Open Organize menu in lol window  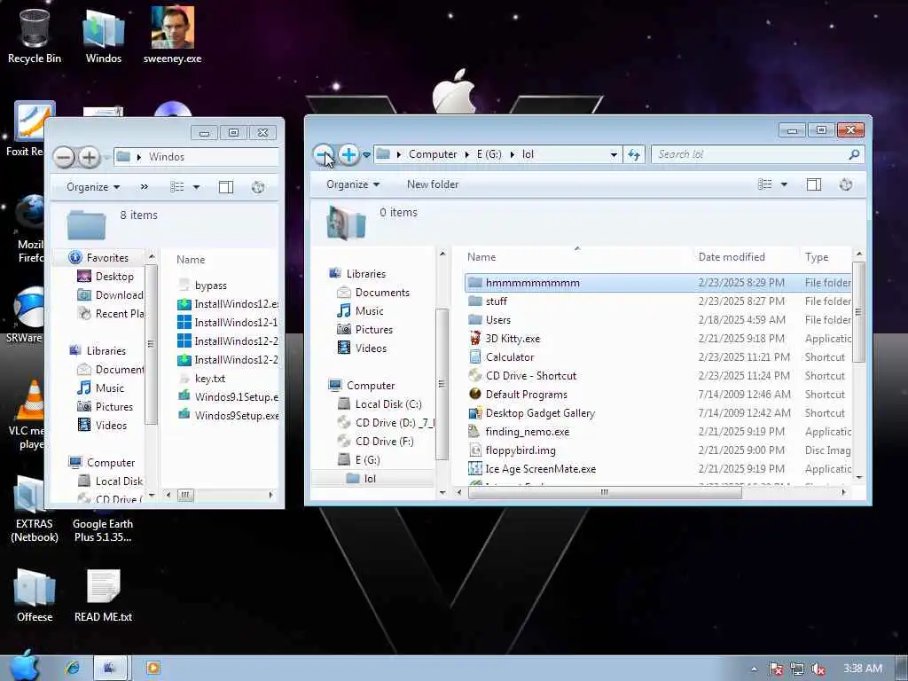coord(353,184)
